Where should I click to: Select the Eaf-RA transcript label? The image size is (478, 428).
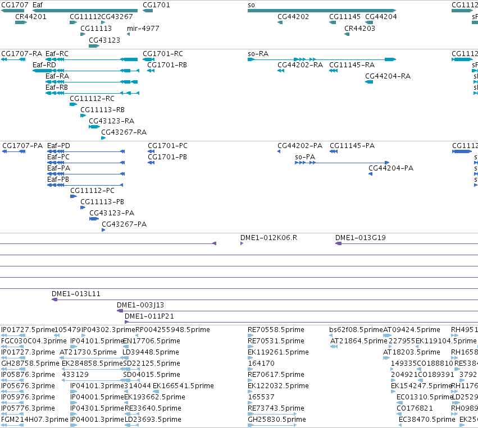click(x=57, y=76)
